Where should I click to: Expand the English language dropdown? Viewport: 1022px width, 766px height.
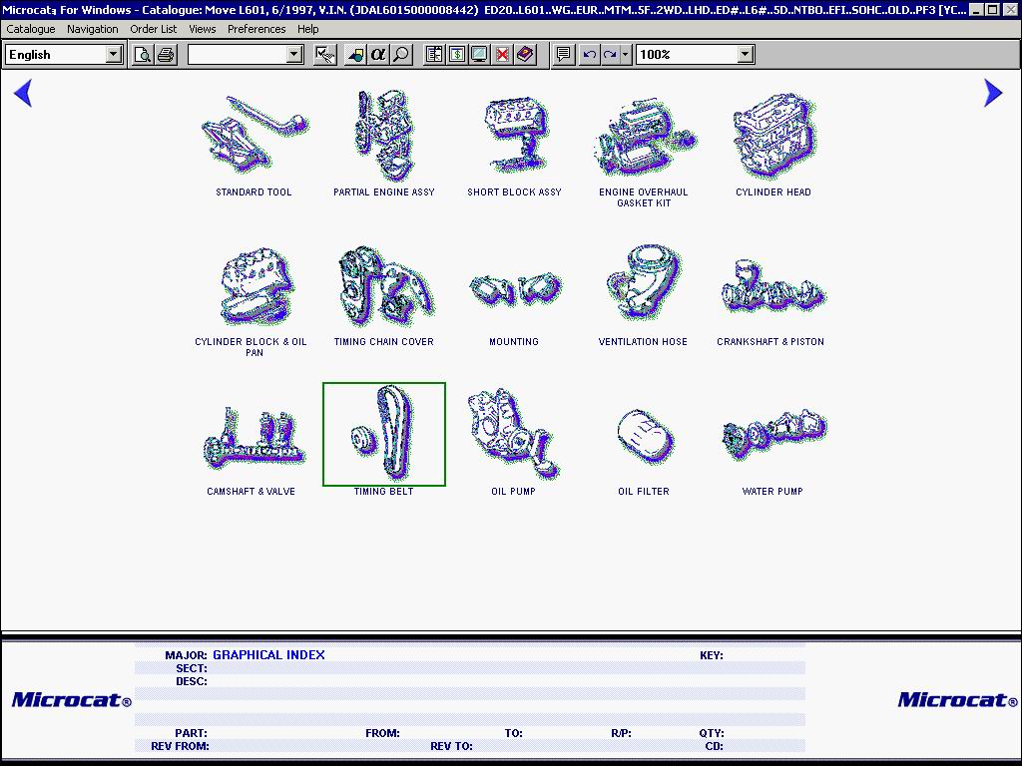[x=114, y=55]
